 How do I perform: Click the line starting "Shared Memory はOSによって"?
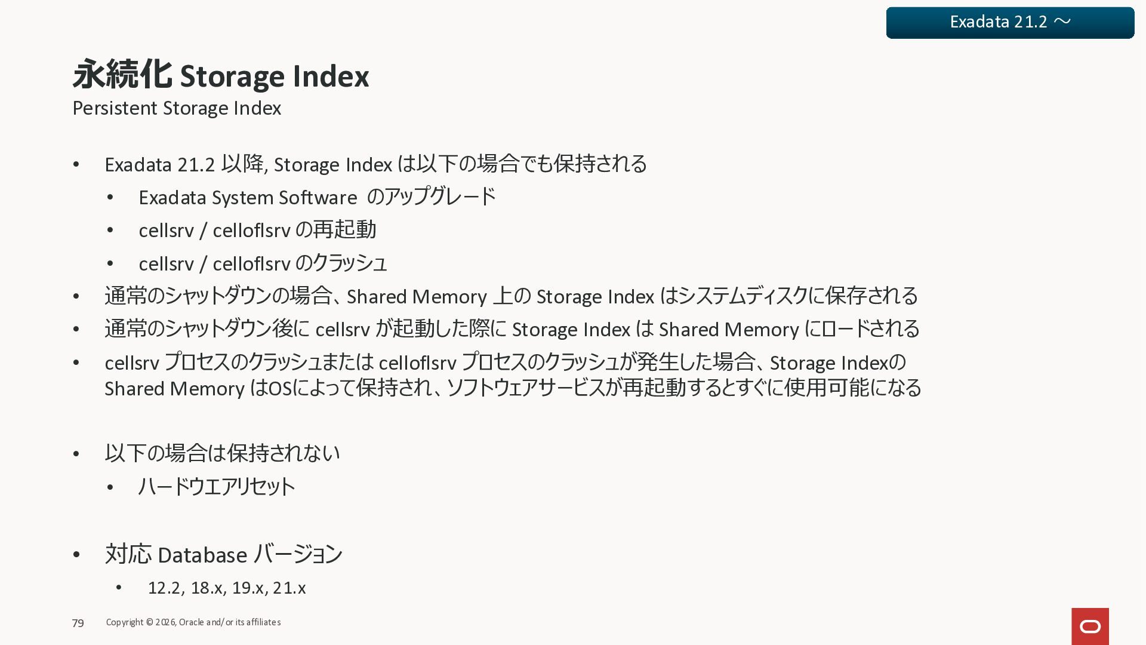(513, 388)
